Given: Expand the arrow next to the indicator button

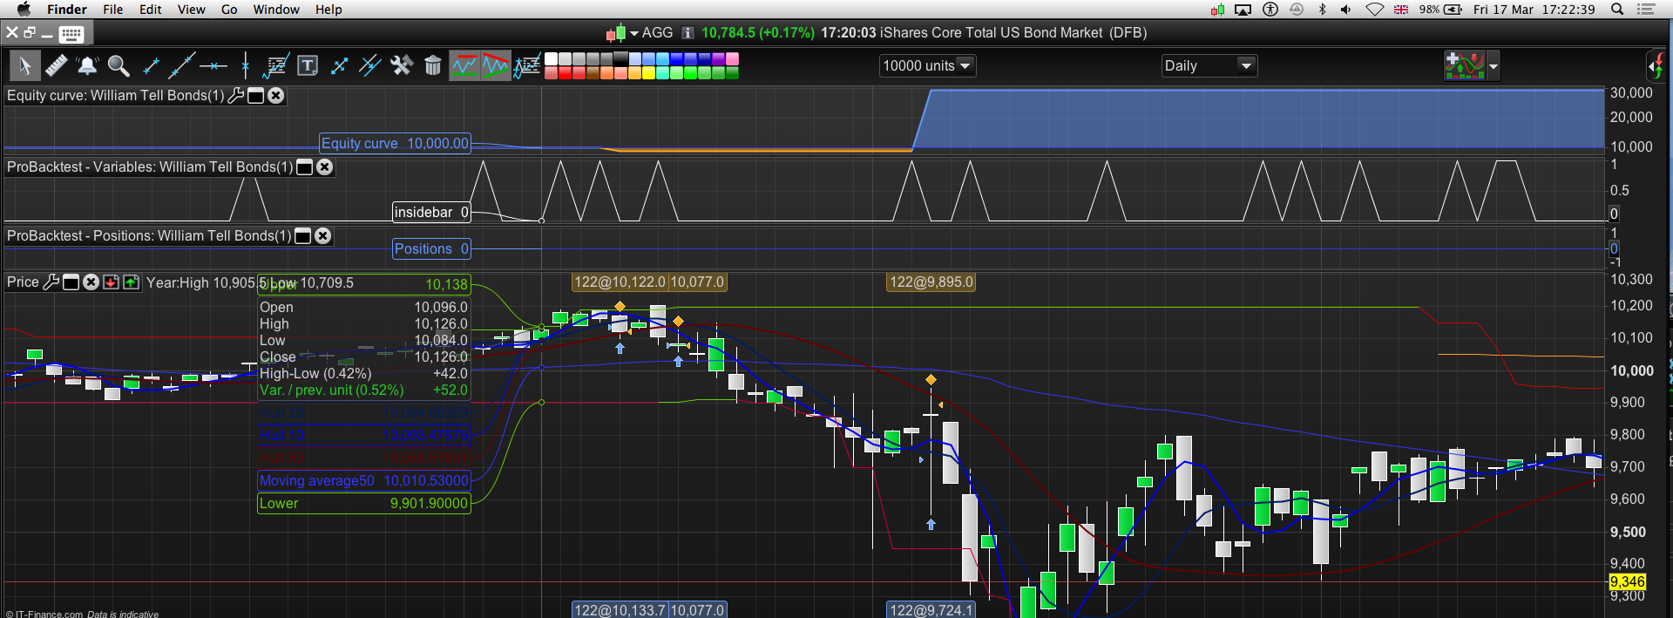Looking at the screenshot, I should [x=1494, y=66].
